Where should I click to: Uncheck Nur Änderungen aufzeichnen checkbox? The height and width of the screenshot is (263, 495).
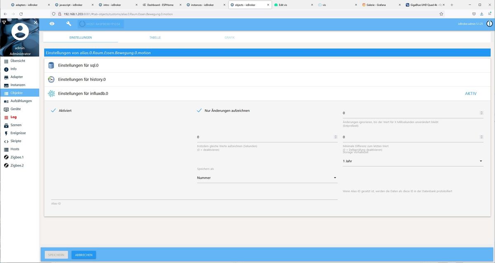(x=199, y=111)
